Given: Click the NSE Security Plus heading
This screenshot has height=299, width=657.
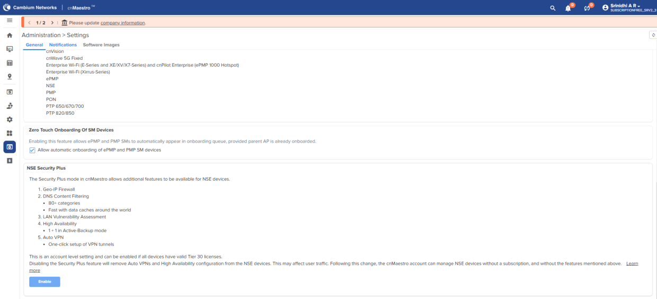Looking at the screenshot, I should tap(46, 168).
